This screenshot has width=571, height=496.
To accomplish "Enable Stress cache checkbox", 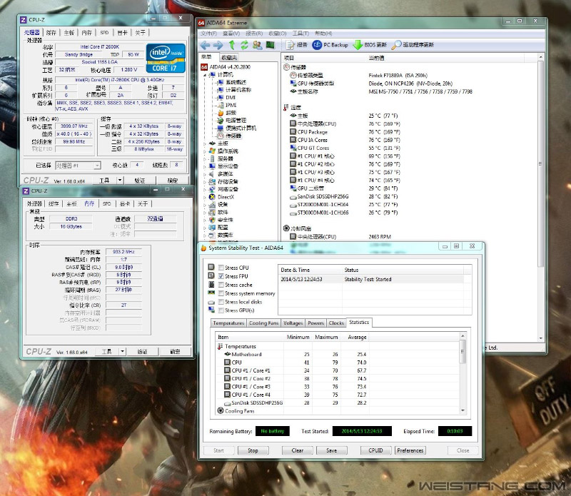I will (221, 285).
